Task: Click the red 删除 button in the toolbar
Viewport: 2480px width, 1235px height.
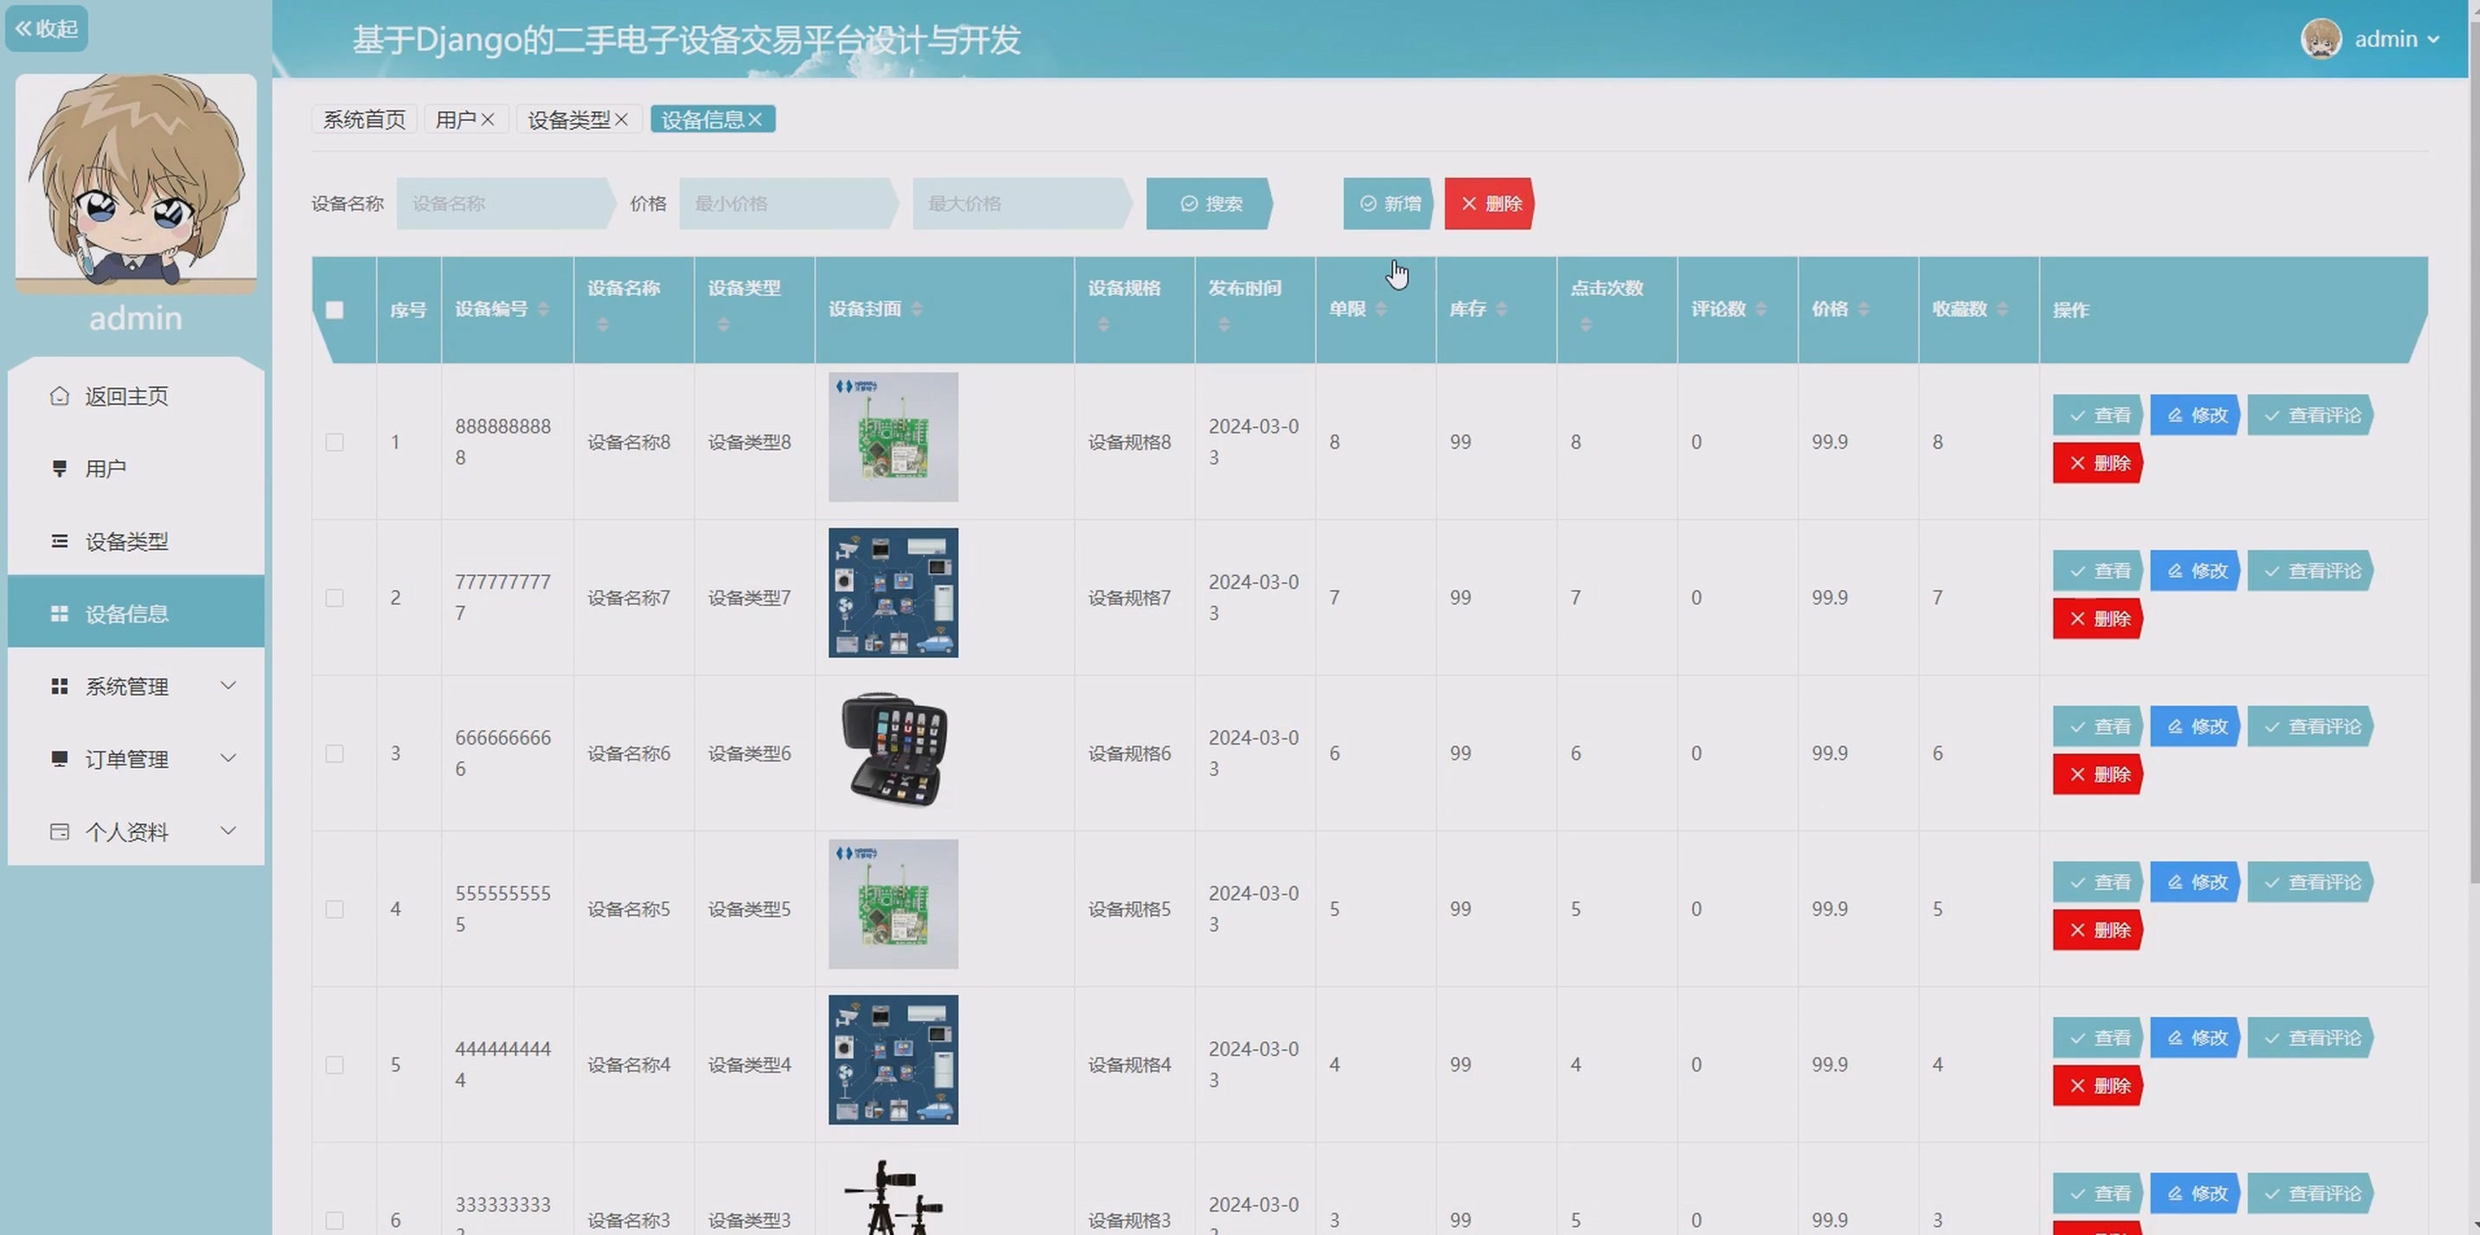Action: pos(1489,203)
